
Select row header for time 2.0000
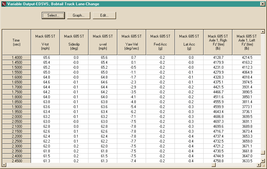coord(16,117)
